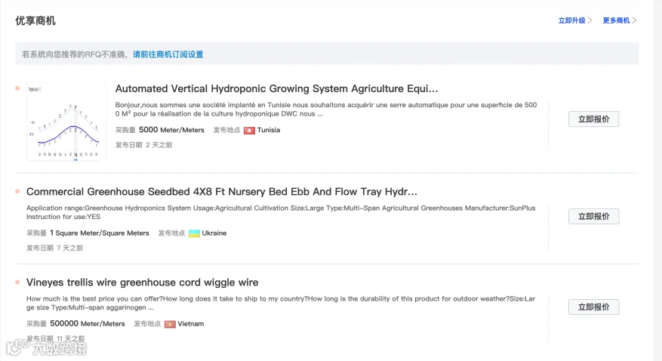The height and width of the screenshot is (361, 662).
Task: Click the Vietnam flag icon
Action: coord(170,324)
